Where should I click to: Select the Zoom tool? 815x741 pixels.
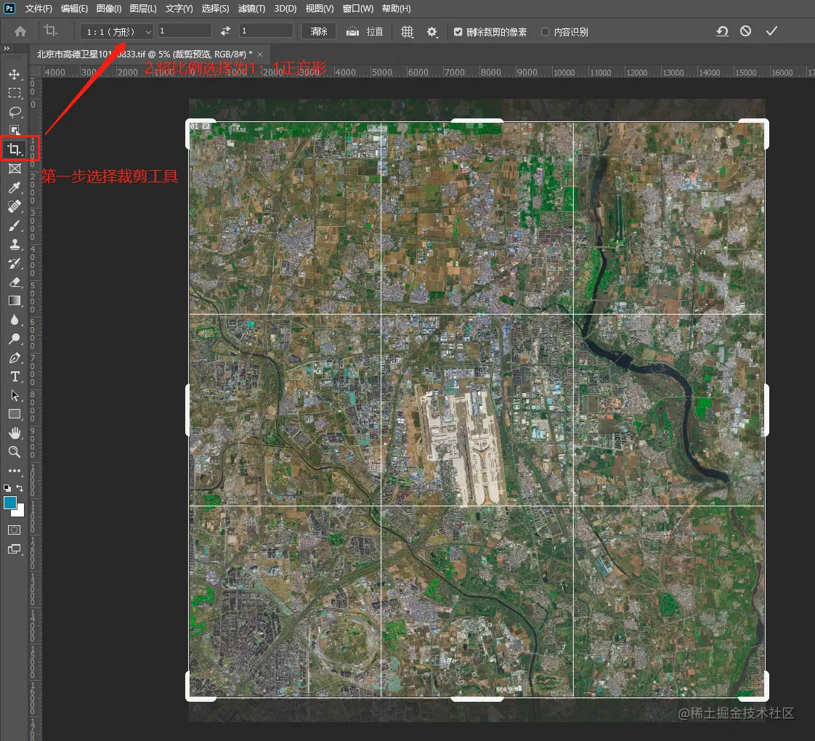pyautogui.click(x=15, y=452)
